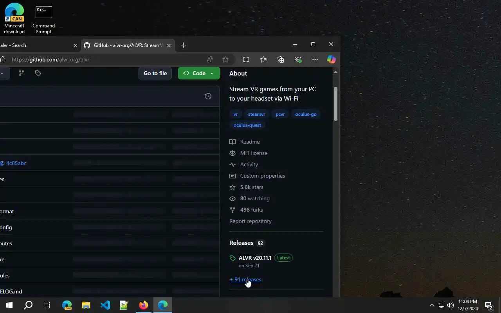Click the GitHub page vertical scrollbar
This screenshot has width=501, height=313.
[335, 104]
